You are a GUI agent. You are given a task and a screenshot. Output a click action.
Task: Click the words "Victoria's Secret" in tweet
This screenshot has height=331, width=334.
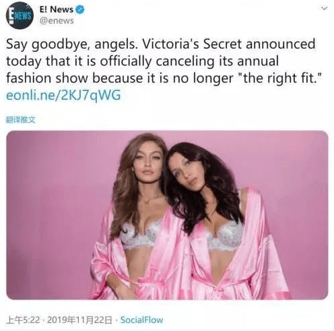click(192, 44)
